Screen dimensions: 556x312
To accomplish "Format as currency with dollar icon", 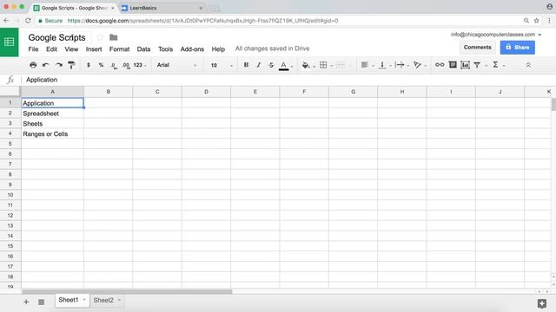I will click(89, 65).
